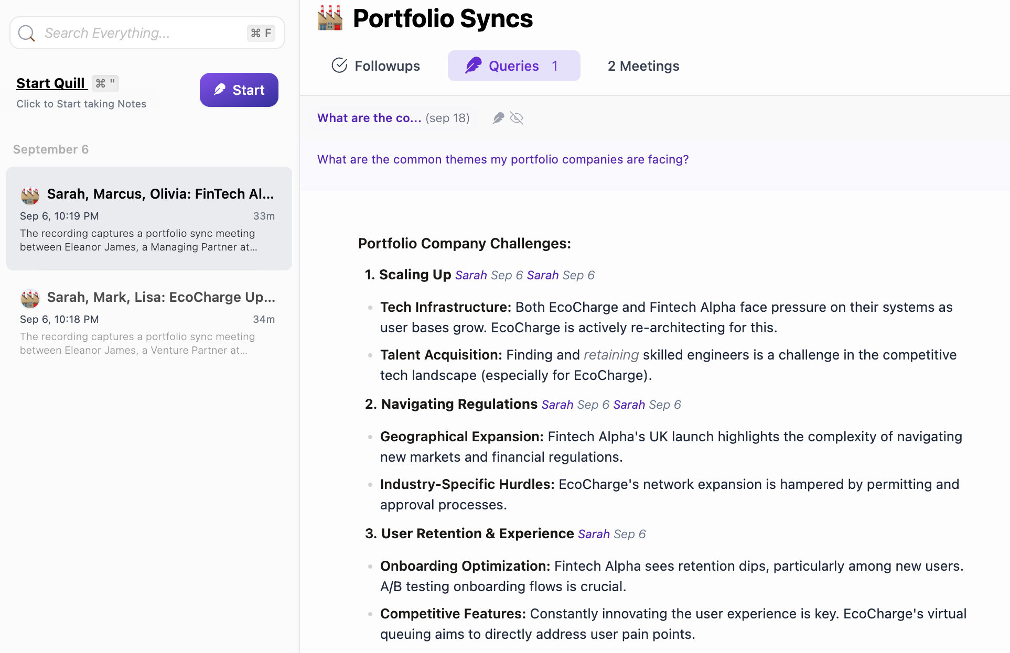
Task: Click the Followups checkmark circle icon
Action: coord(339,66)
